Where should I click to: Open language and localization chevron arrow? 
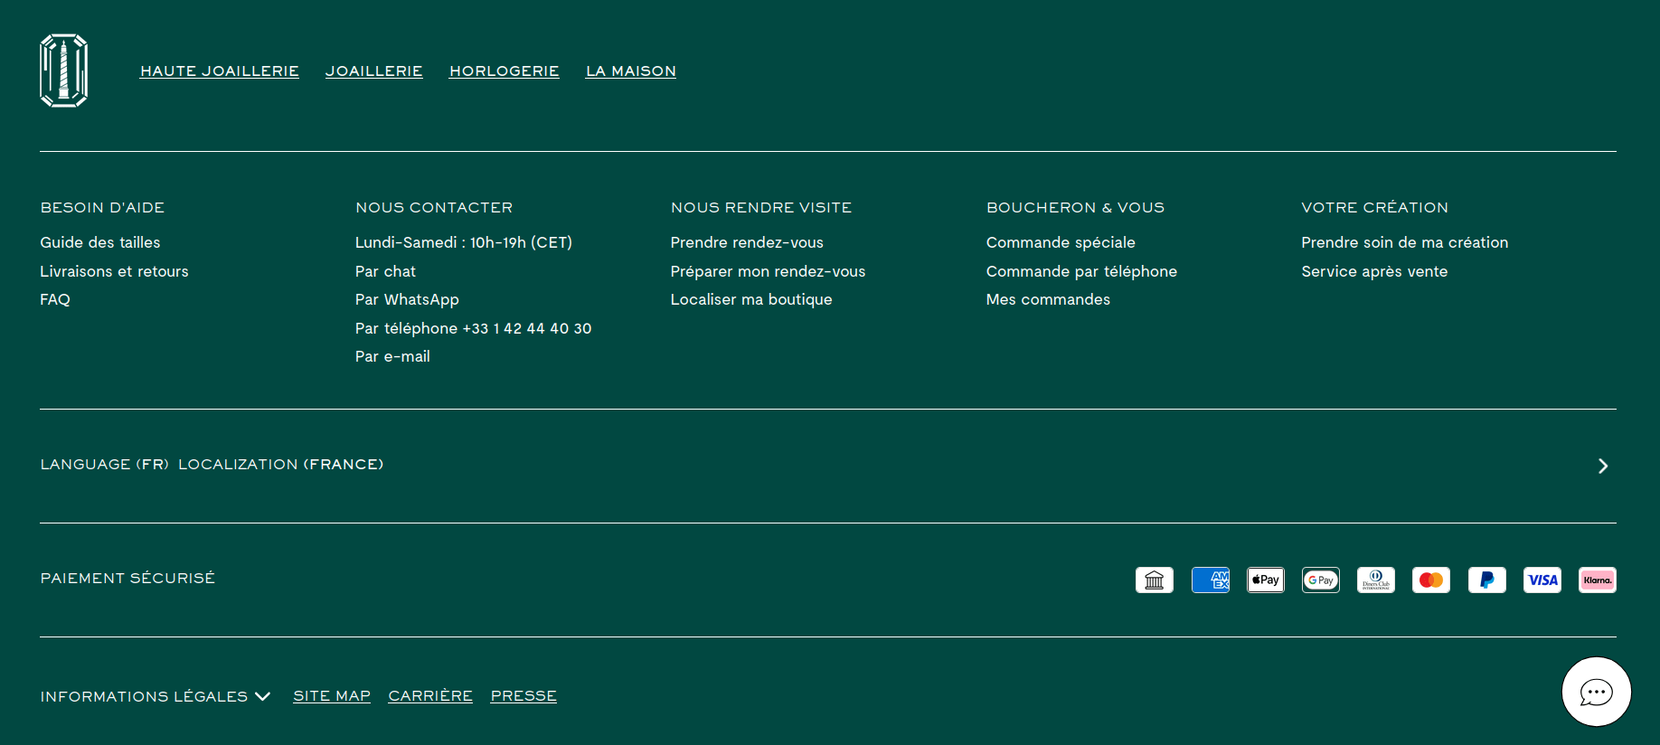click(x=1602, y=466)
